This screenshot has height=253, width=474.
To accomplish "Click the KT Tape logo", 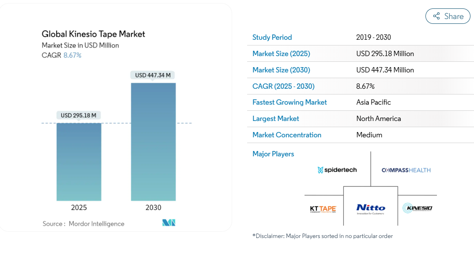I will [x=323, y=209].
